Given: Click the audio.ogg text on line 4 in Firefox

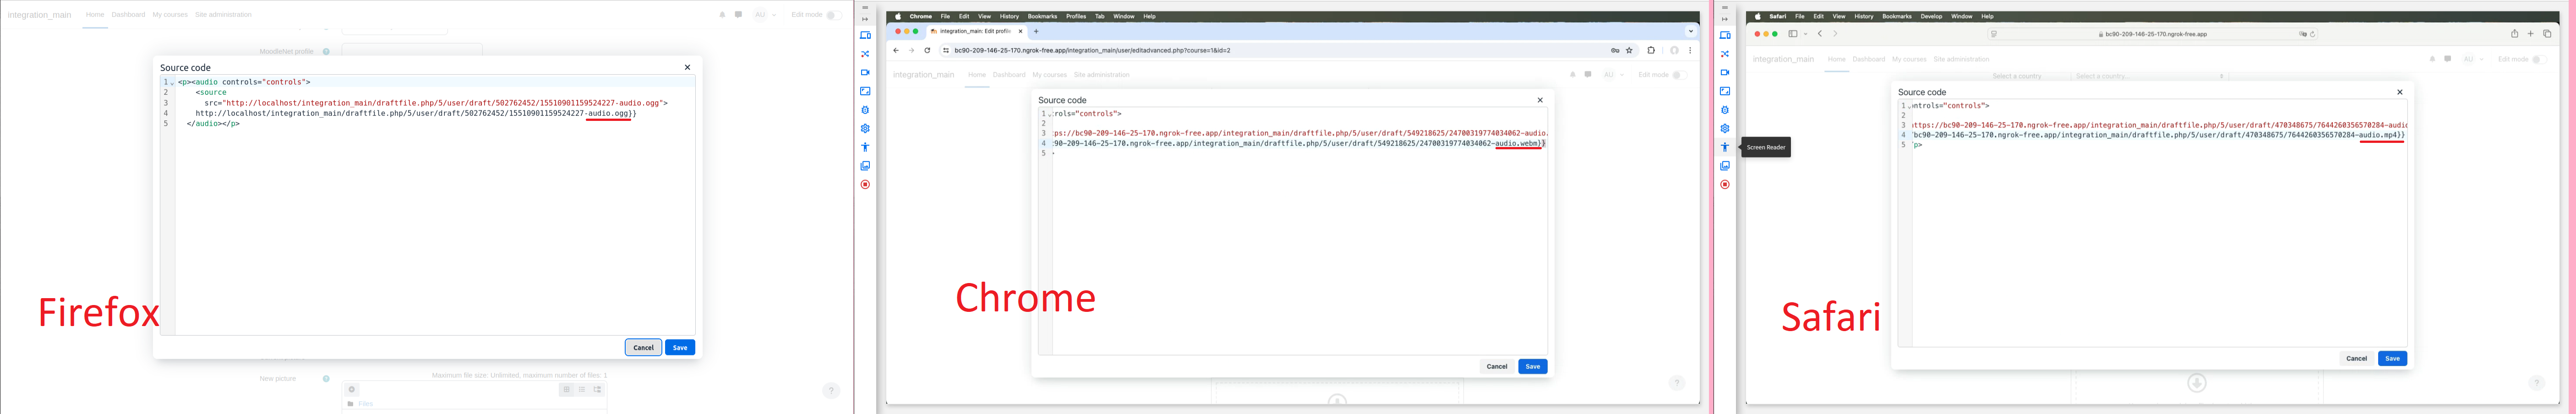Looking at the screenshot, I should (x=608, y=113).
